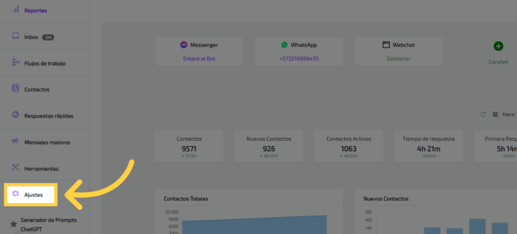
Task: Click the Respuestas rápidas icon
Action: tap(15, 115)
